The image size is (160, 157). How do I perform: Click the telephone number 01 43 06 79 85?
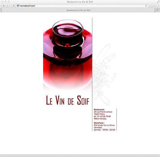click(x=102, y=116)
